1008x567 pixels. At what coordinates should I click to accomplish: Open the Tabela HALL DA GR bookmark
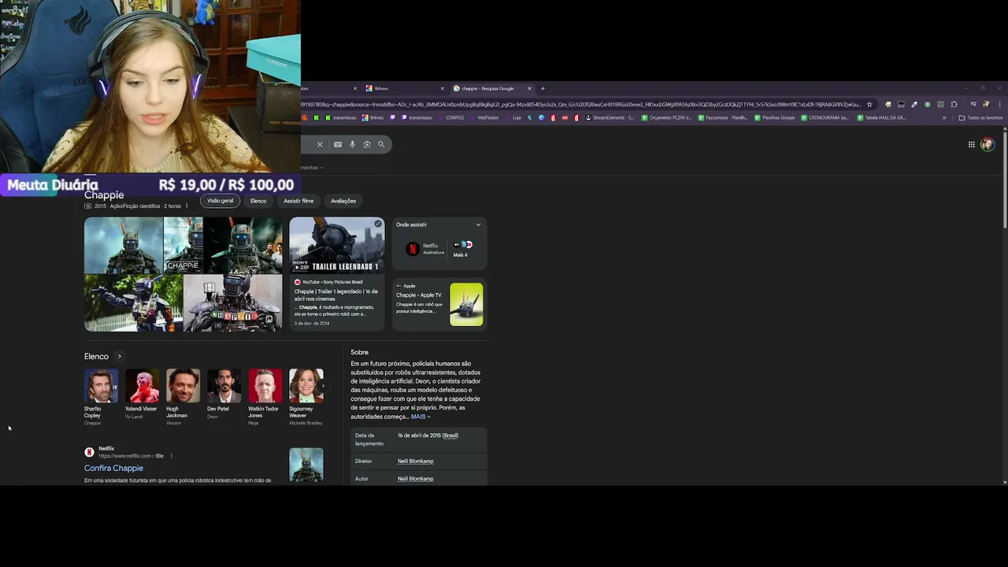tap(882, 117)
